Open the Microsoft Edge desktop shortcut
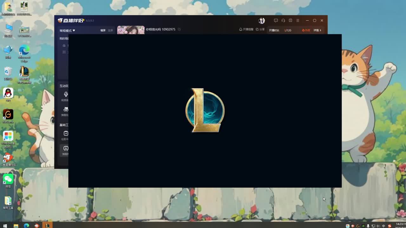This screenshot has height=228, width=406. (24, 54)
